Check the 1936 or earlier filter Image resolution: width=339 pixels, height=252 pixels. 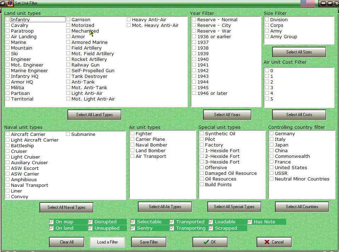click(194, 36)
